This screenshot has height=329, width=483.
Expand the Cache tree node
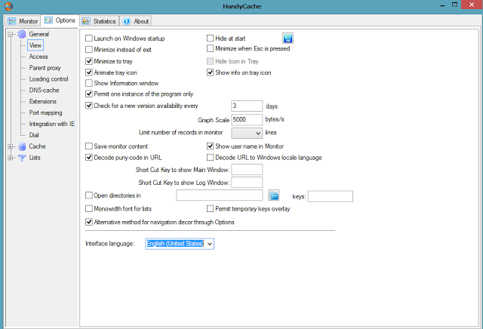click(x=11, y=146)
